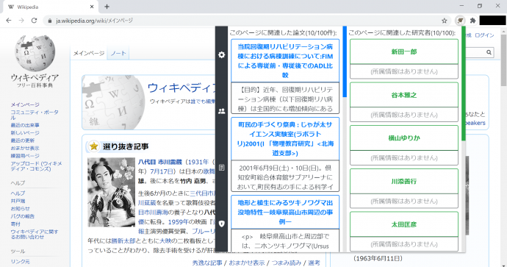Image resolution: width=507 pixels, height=267 pixels.
Task: Open 八代目 市川雷蔵 article link
Action: 160,162
